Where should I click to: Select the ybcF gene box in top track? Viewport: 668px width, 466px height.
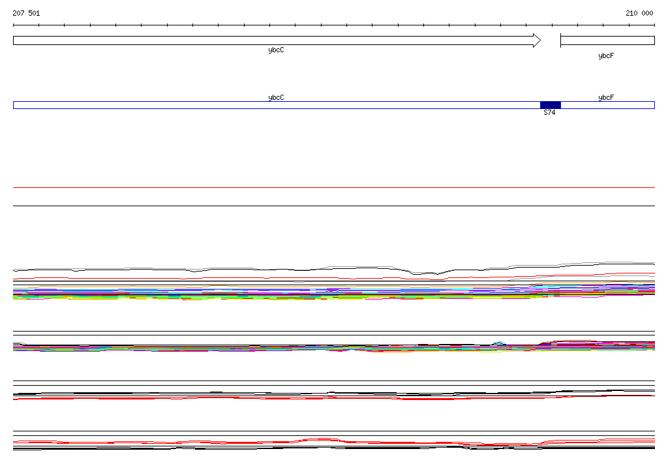click(x=607, y=40)
